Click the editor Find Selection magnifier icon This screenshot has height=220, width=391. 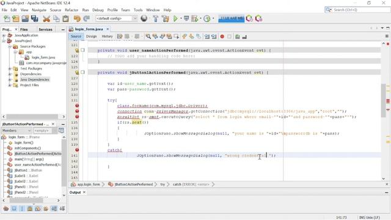tap(148, 37)
